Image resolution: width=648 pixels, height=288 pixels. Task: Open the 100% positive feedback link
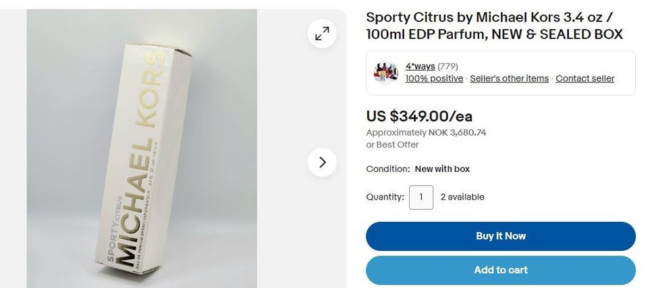coord(434,78)
